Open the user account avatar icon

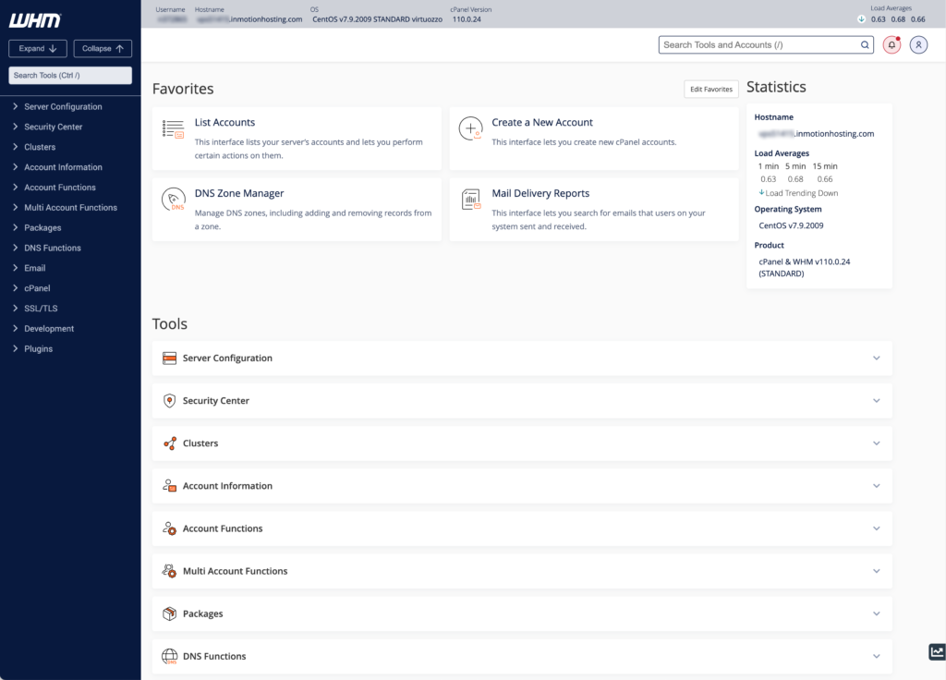[x=918, y=44]
